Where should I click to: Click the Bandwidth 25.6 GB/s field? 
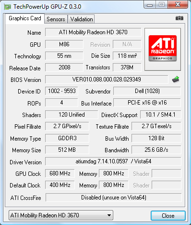click(156, 150)
